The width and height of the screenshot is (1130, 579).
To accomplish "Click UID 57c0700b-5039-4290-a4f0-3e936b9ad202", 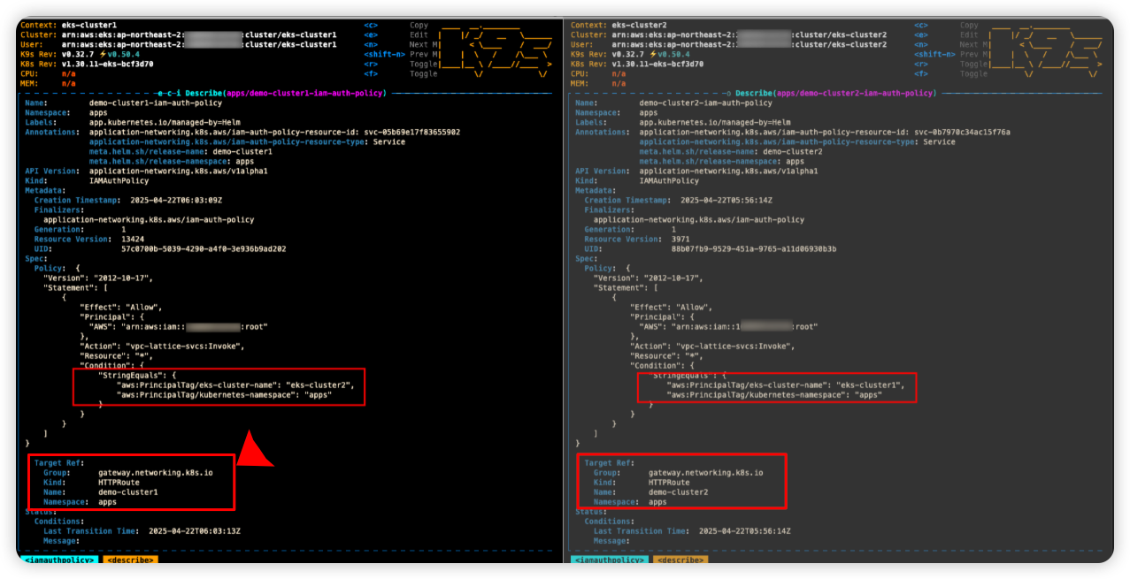I will (204, 248).
